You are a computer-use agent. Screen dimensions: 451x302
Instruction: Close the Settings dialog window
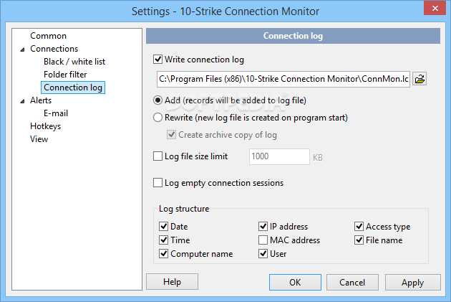(x=433, y=11)
